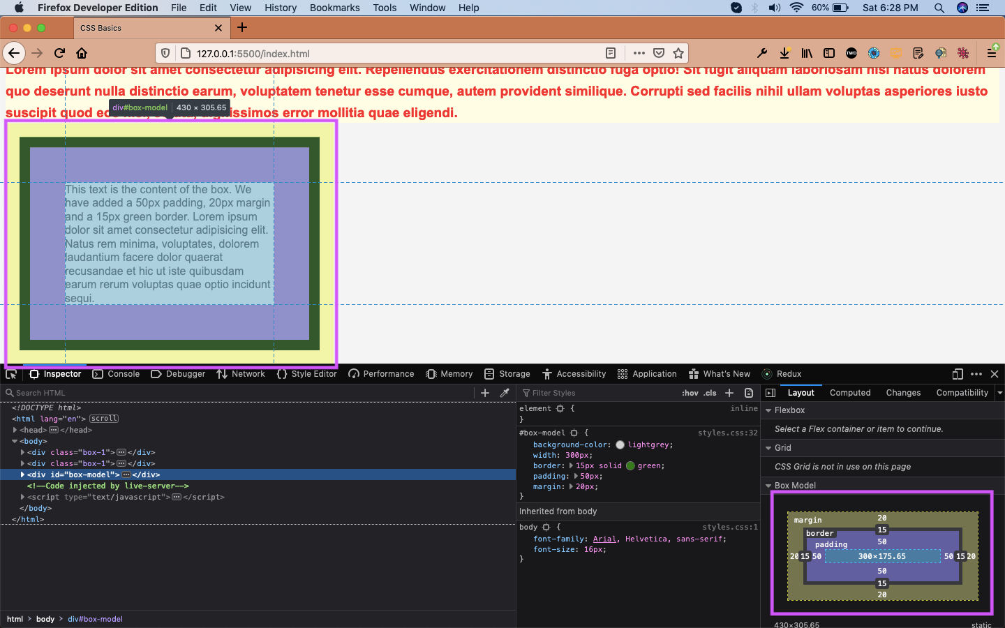Click the Search HTML field

point(237,393)
